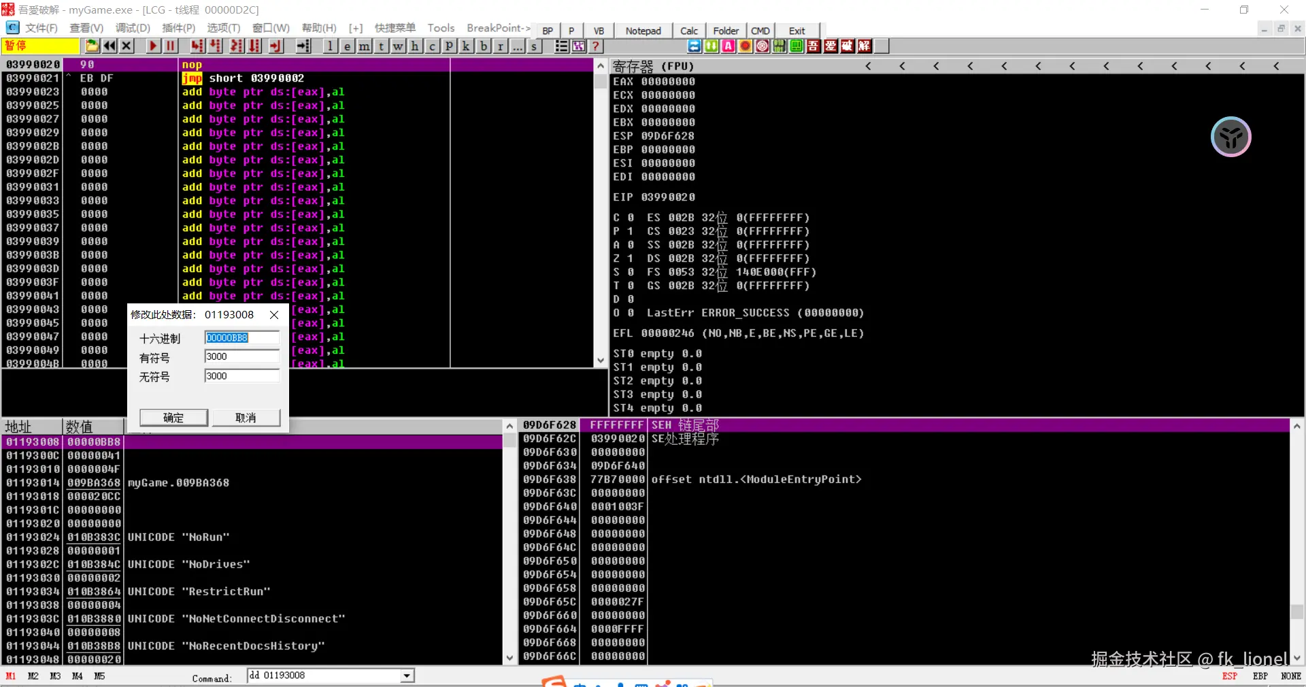Click the restart program rewind icon
Screen dimensions: 1306x687
click(109, 46)
